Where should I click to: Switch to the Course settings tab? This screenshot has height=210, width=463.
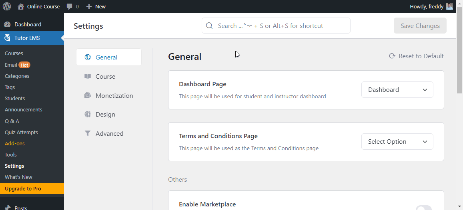(x=109, y=76)
